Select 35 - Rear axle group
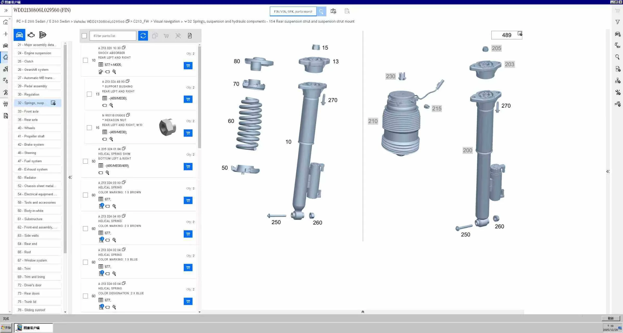623x333 pixels. [x=28, y=120]
